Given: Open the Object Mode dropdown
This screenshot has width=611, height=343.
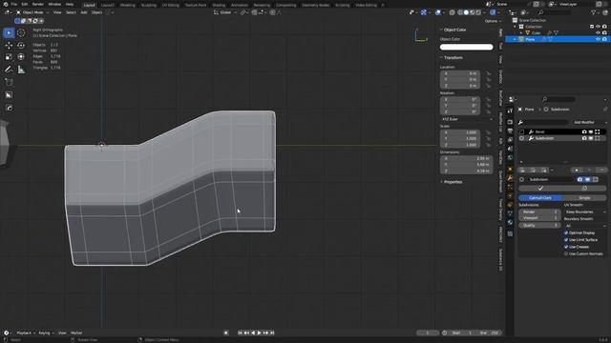Looking at the screenshot, I should (x=32, y=12).
